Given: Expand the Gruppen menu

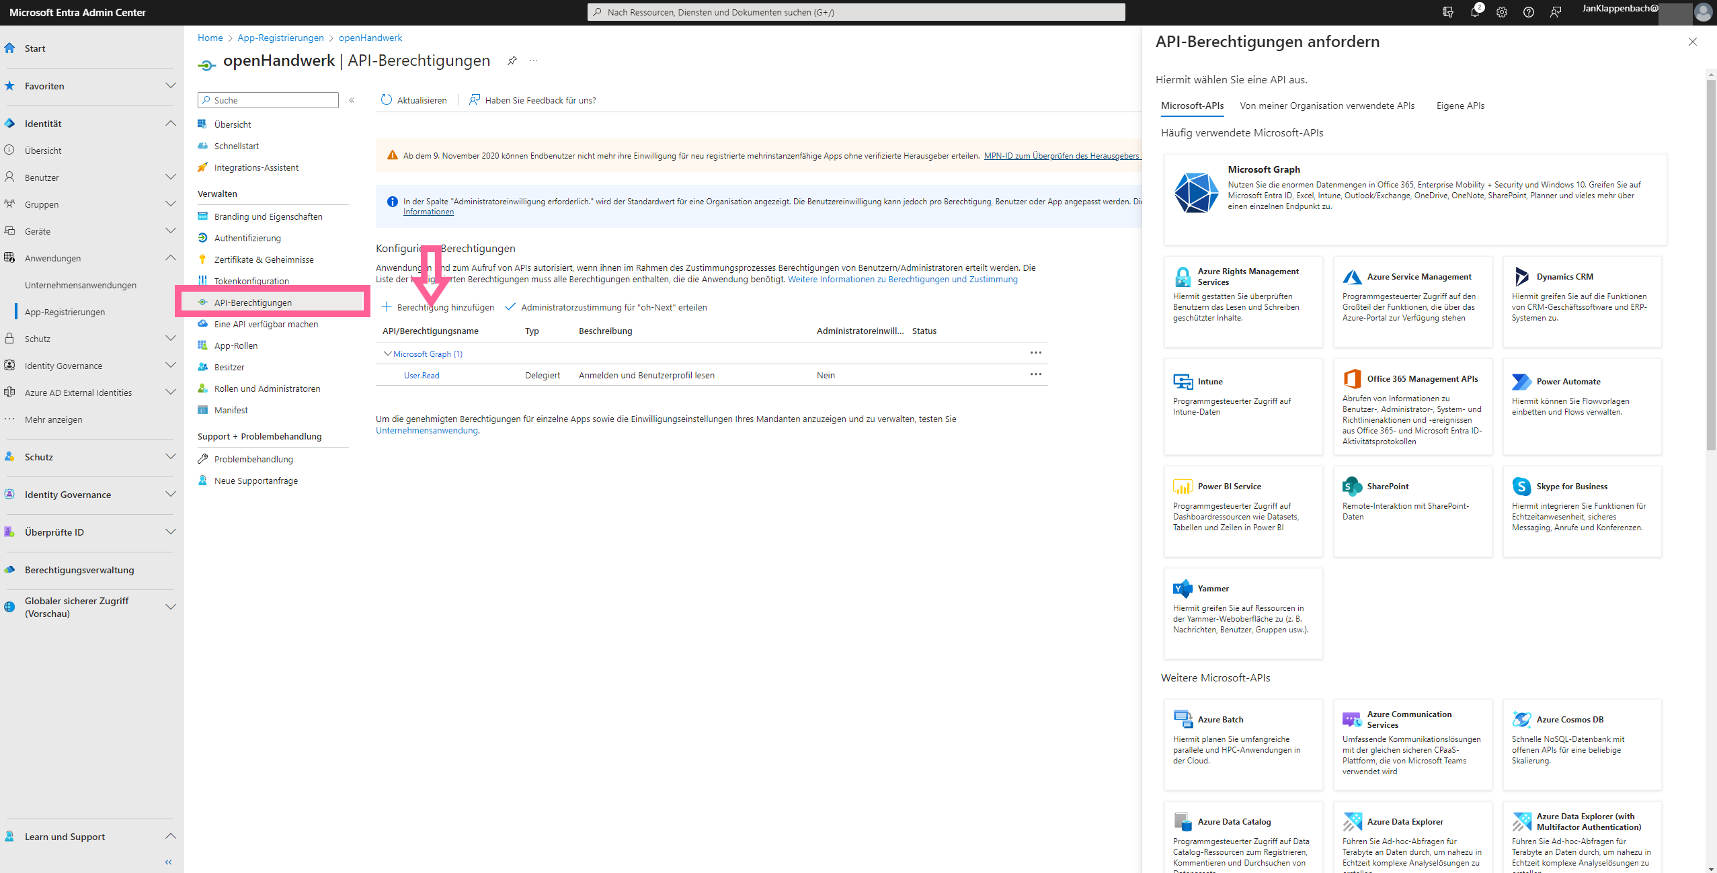Looking at the screenshot, I should click(170, 204).
